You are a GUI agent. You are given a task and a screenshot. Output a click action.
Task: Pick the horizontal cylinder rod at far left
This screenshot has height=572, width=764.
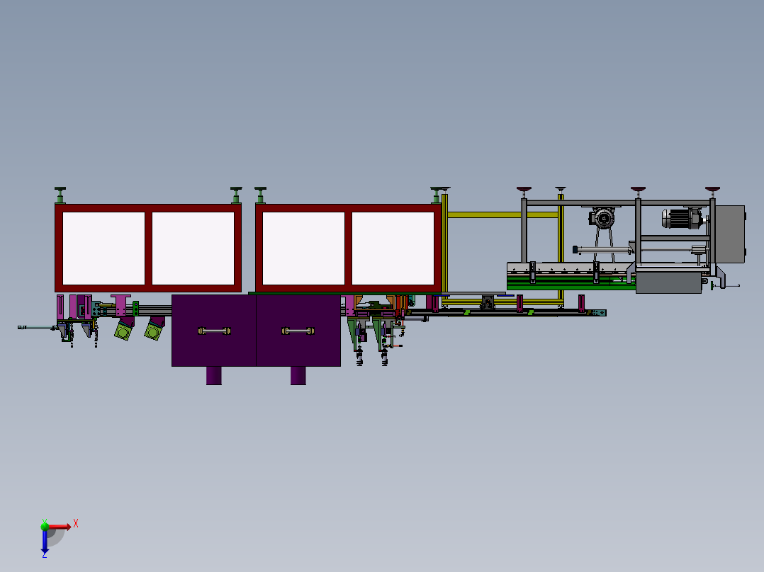click(x=37, y=328)
